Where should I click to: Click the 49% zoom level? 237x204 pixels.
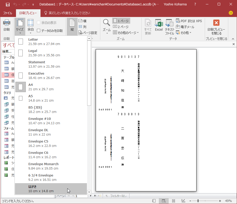228,201
